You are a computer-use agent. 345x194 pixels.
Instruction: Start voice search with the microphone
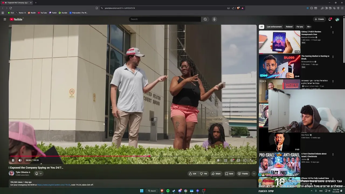coord(214,19)
